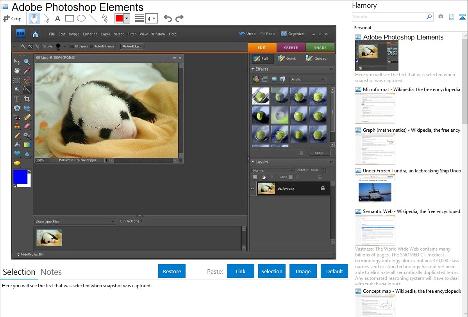Open the Artistic effects category dropdown

tap(308, 79)
